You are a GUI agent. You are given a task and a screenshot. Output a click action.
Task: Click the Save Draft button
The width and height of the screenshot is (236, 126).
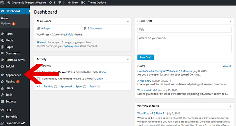tap(145, 57)
